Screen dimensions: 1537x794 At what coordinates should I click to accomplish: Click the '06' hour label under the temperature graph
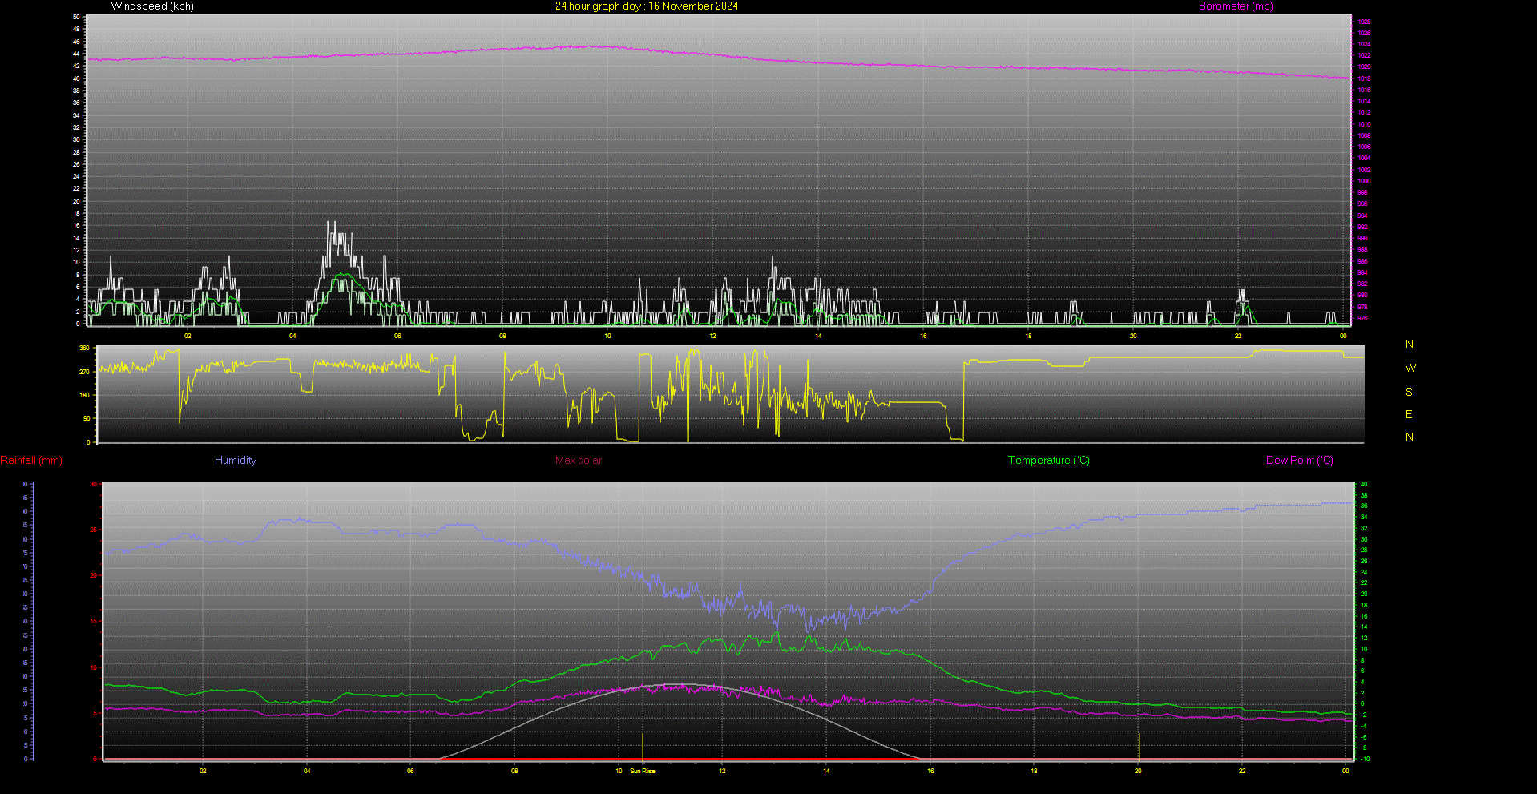[x=410, y=772]
